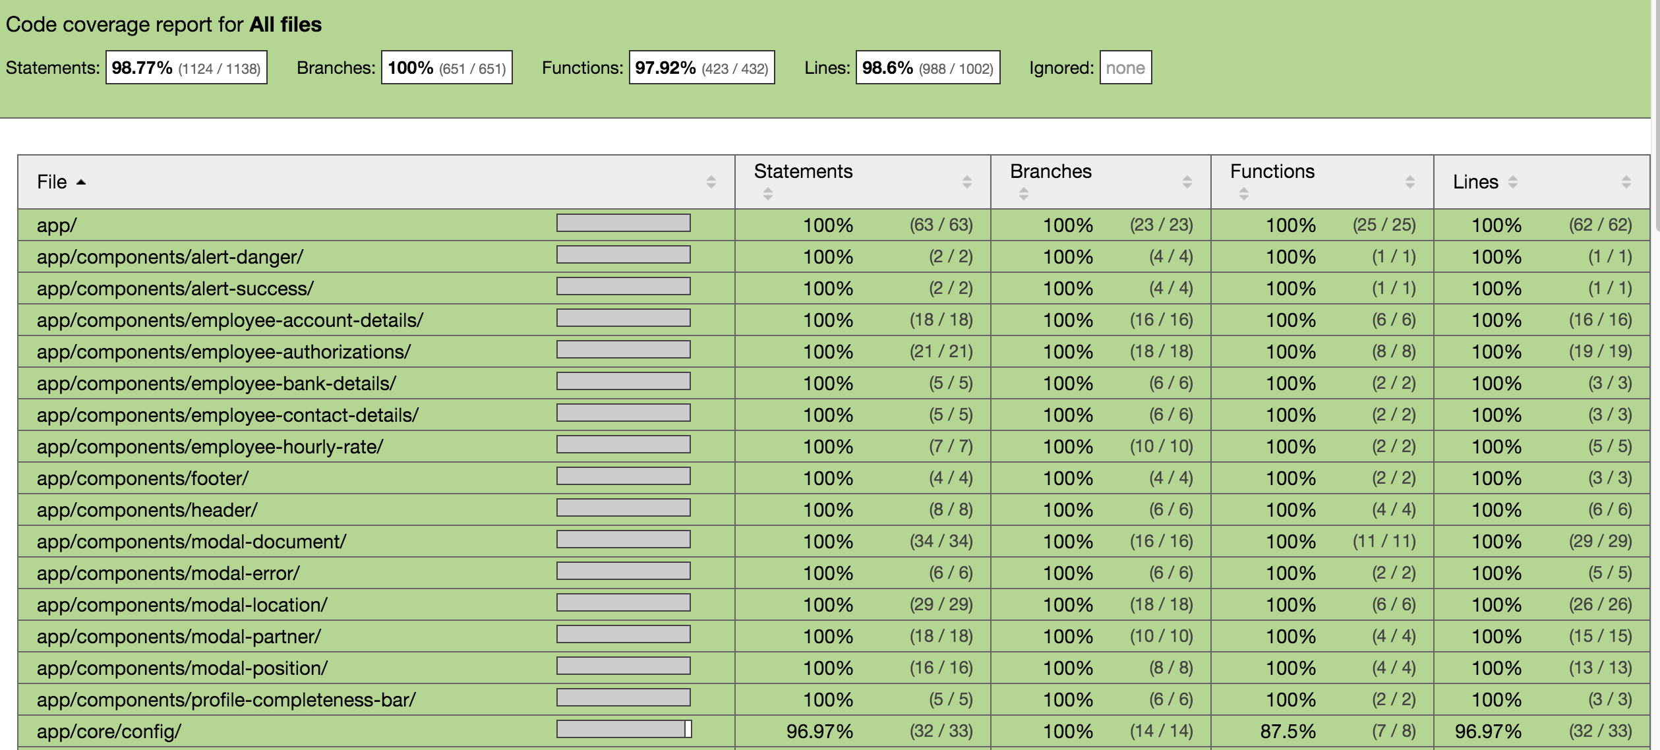Click the ascending arrow next to File
The image size is (1660, 750).
81,182
